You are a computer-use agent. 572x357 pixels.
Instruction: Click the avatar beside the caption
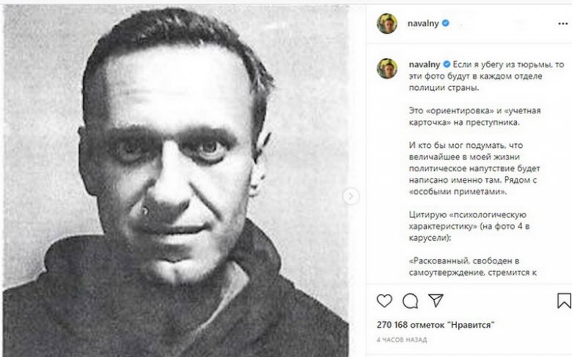pyautogui.click(x=386, y=69)
